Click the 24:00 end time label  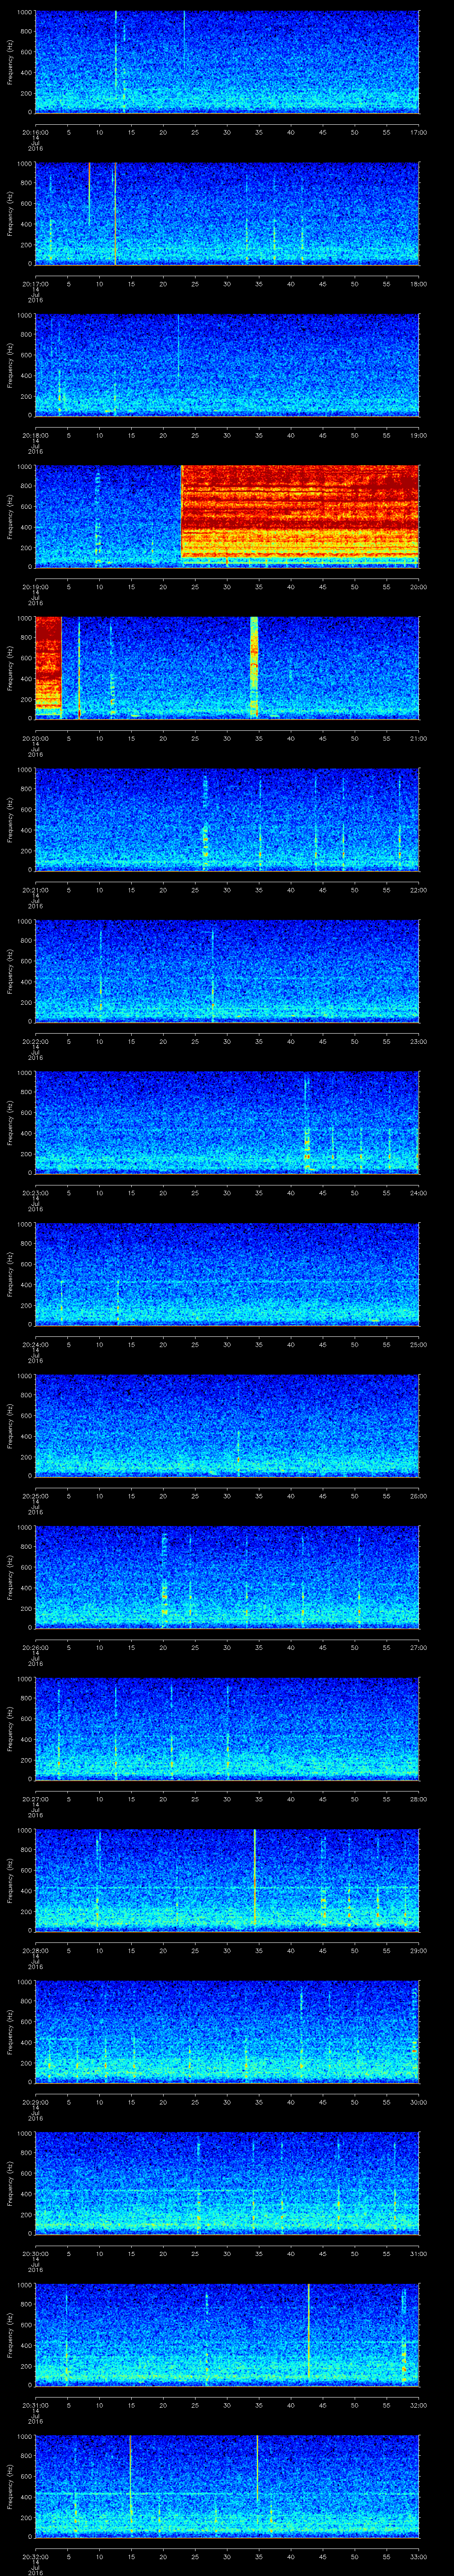click(x=419, y=1192)
